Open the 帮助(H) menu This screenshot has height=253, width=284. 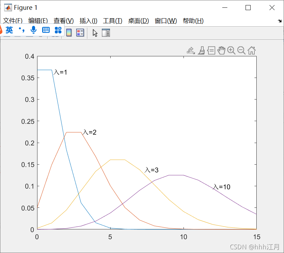tap(193, 21)
